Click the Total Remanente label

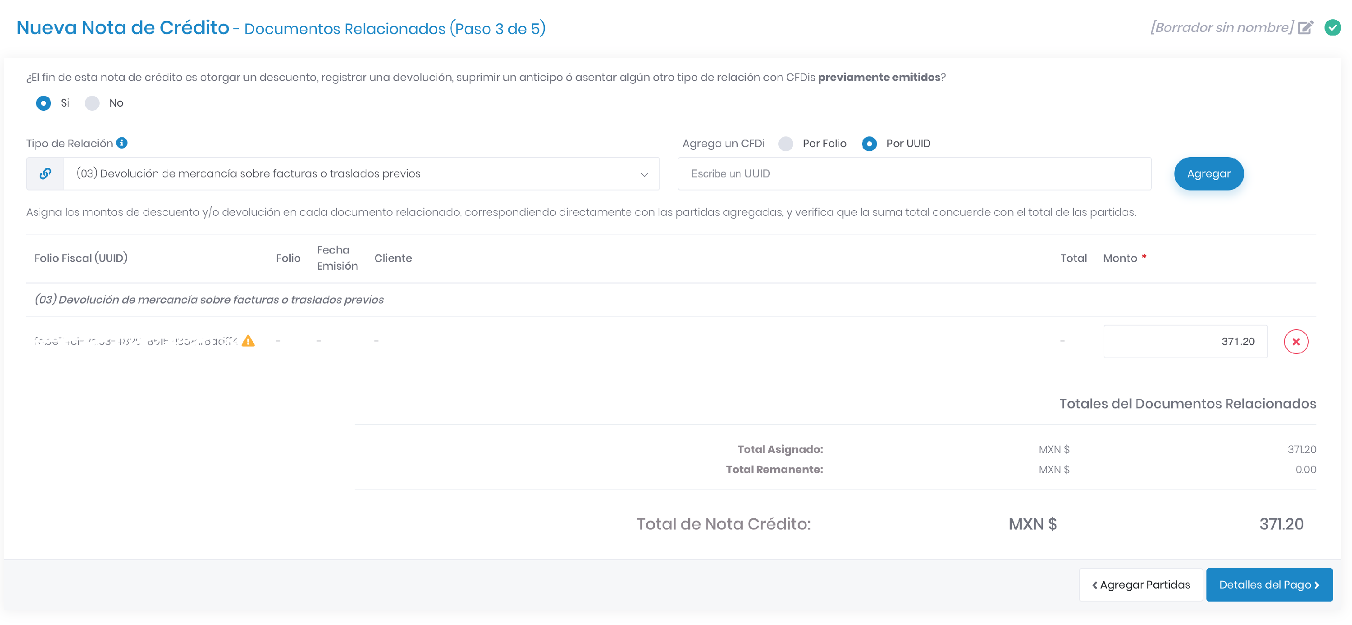774,470
